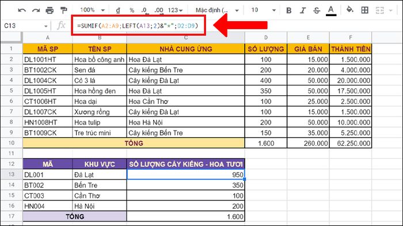Select cell Xương rồng
The image size is (403, 226).
(x=100, y=112)
